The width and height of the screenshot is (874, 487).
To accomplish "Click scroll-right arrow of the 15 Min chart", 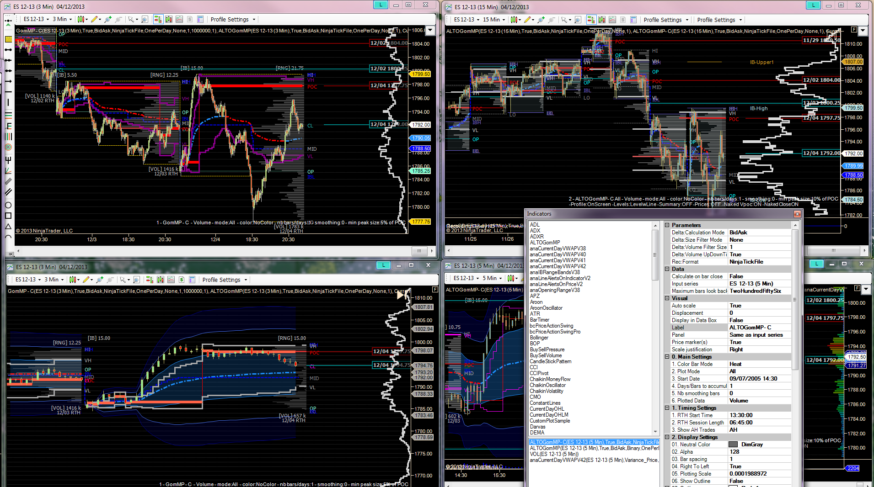I will point(864,250).
